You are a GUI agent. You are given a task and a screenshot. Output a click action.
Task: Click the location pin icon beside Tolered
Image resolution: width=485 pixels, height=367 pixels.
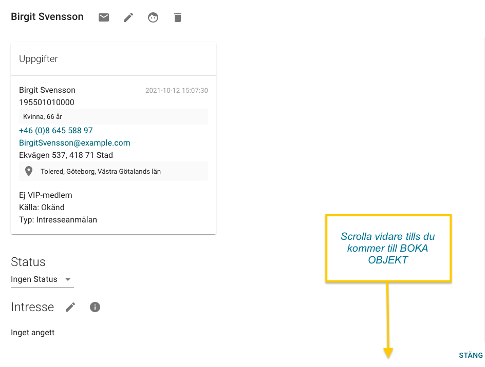pos(29,171)
